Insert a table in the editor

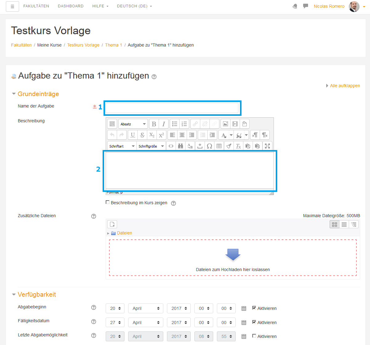(x=219, y=146)
